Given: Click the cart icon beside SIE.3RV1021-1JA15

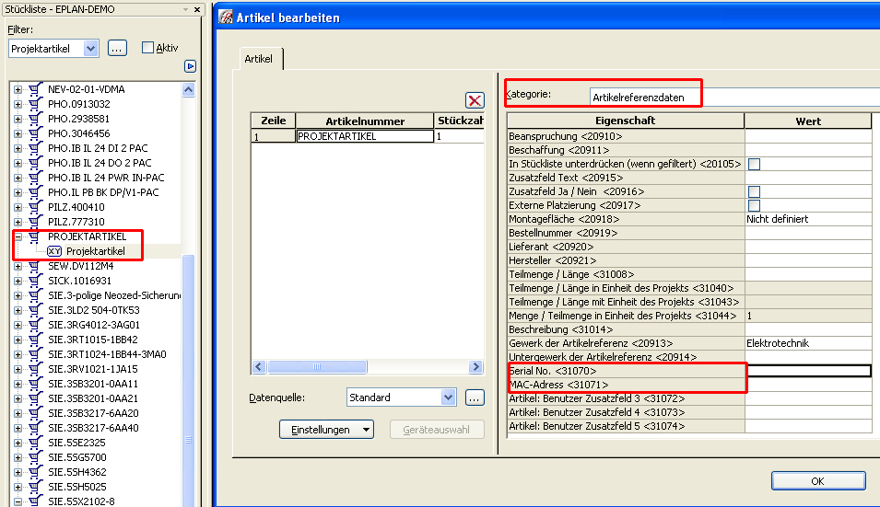Looking at the screenshot, I should click(35, 369).
